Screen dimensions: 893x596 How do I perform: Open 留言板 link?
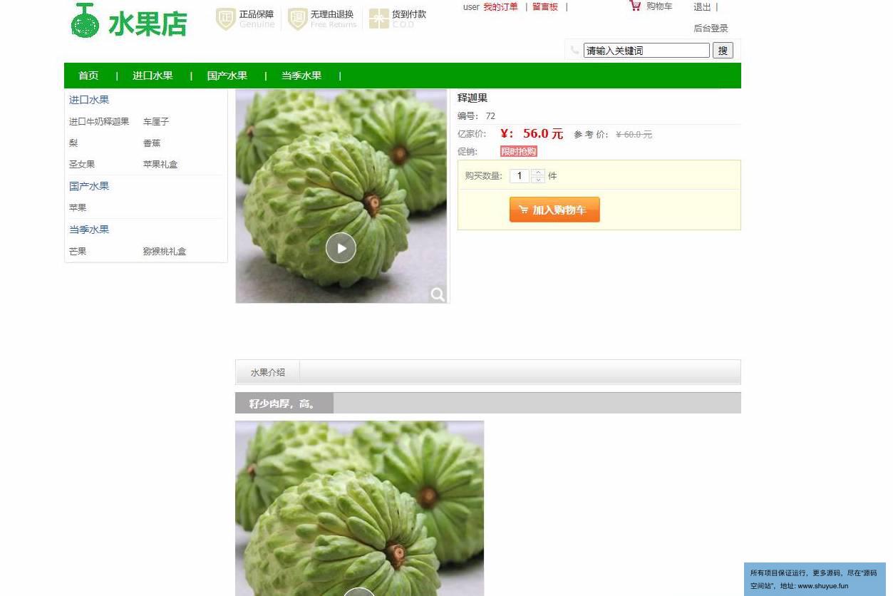click(545, 7)
